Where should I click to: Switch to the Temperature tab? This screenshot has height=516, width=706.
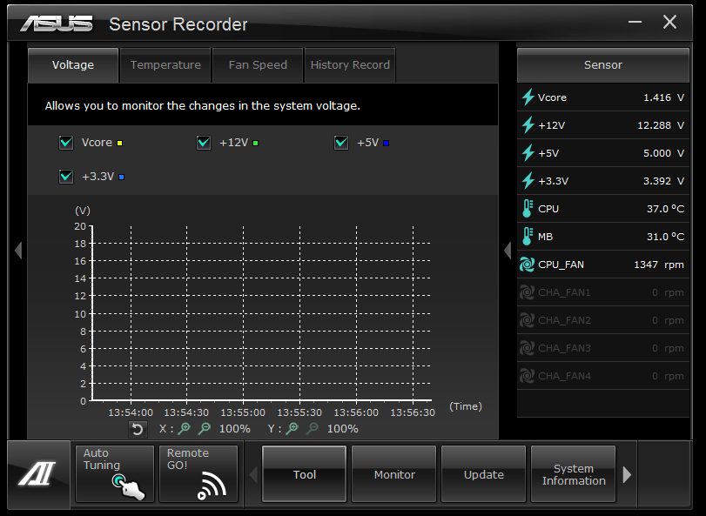tap(165, 64)
